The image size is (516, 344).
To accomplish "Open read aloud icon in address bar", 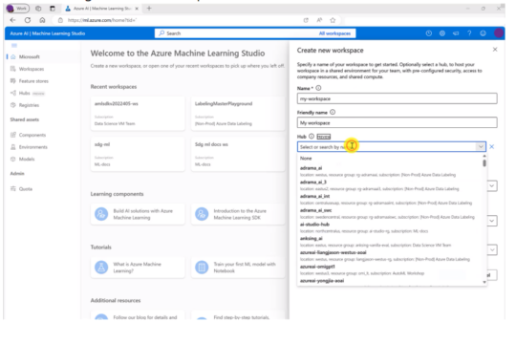I will pos(319,20).
